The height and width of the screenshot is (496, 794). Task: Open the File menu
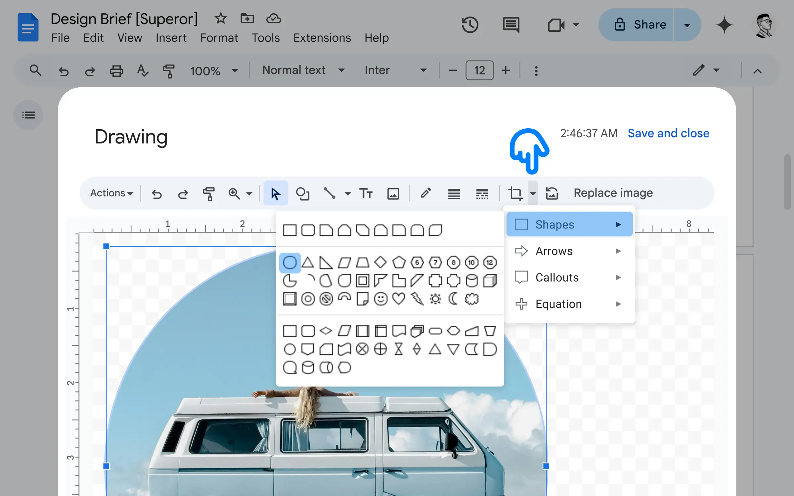60,38
